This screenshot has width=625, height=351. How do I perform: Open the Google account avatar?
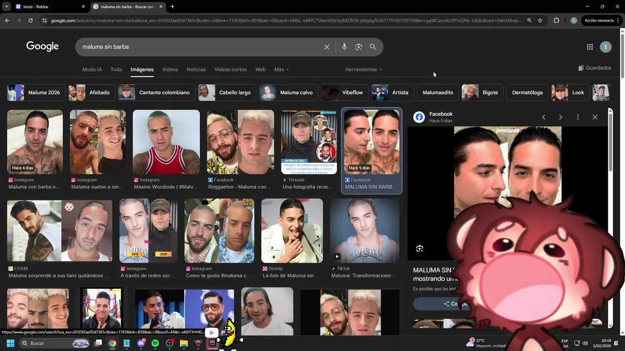605,47
